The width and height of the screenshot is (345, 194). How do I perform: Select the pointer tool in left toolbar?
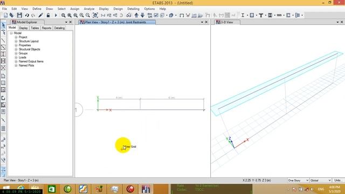pyautogui.click(x=3, y=25)
